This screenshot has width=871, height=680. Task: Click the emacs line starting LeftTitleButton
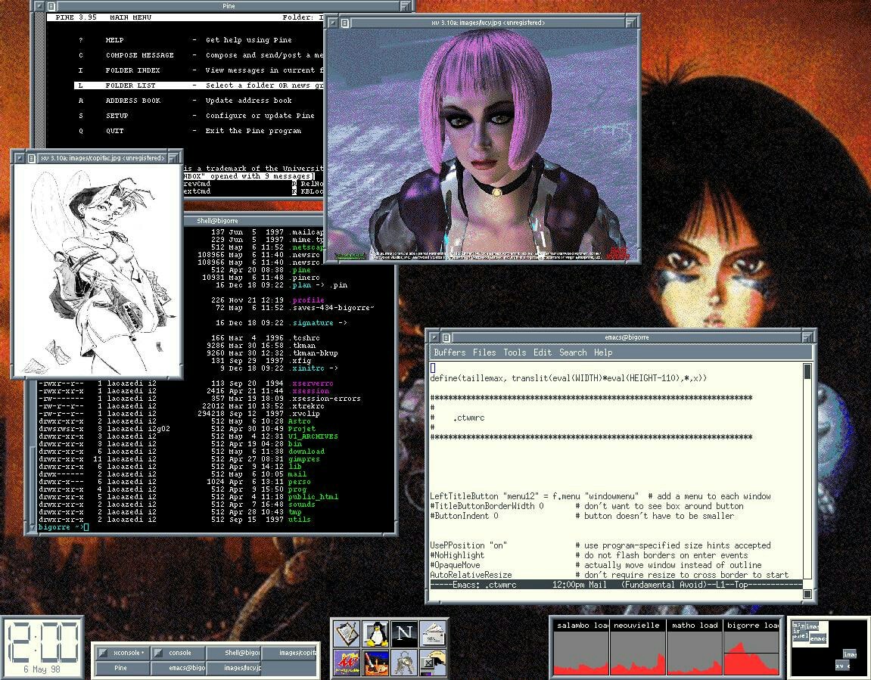601,496
